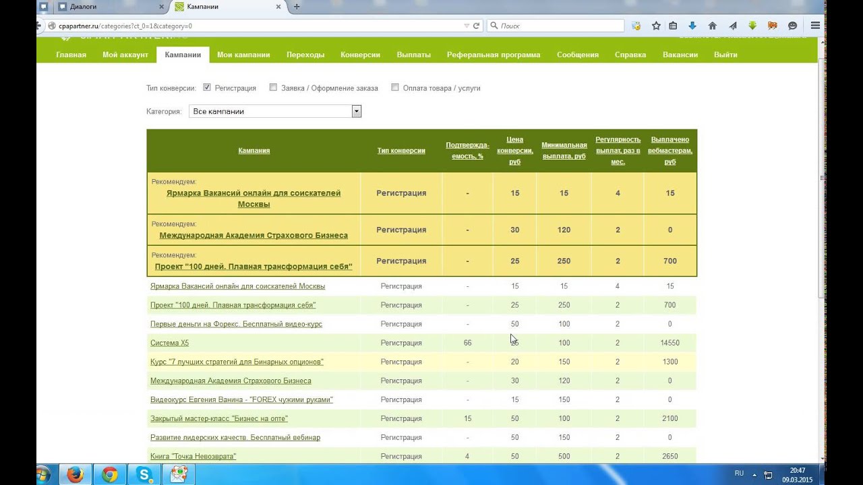Open the Firefox hamburger menu
The width and height of the screenshot is (863, 485).
[815, 26]
